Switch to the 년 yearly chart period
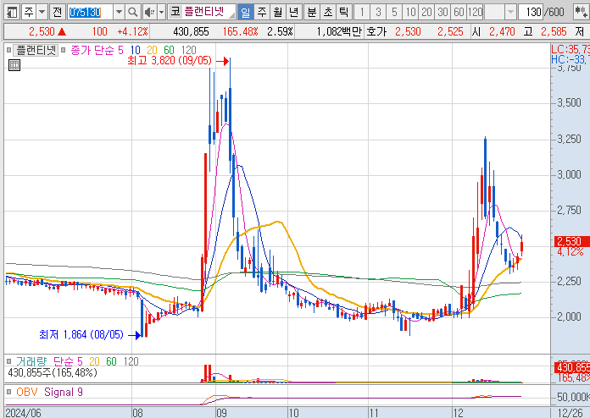The image size is (590, 418). [293, 13]
